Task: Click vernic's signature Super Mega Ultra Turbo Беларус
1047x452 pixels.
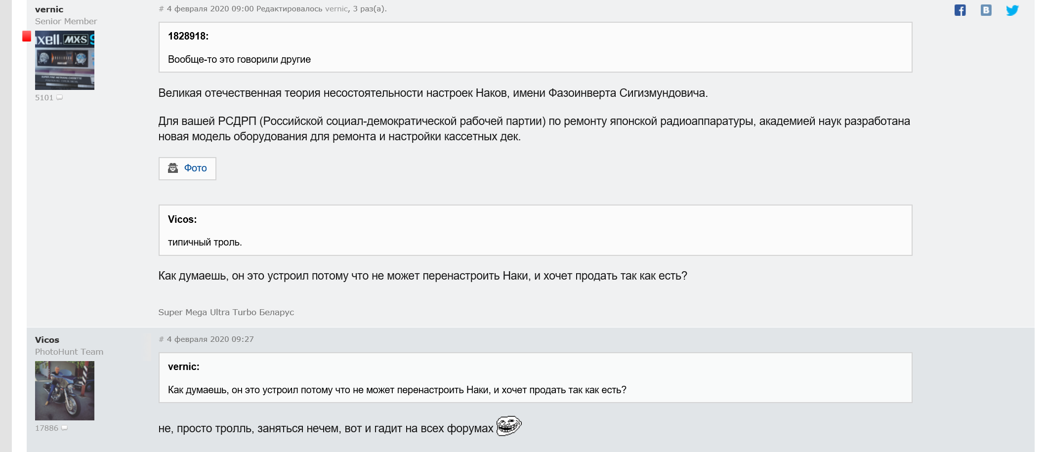Action: tap(226, 312)
